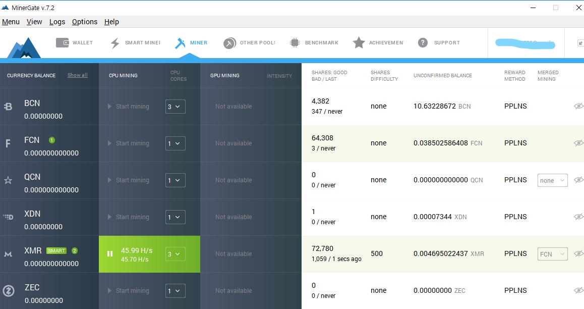584x309 pixels.
Task: Toggle visibility eye for XDN row
Action: (x=578, y=217)
